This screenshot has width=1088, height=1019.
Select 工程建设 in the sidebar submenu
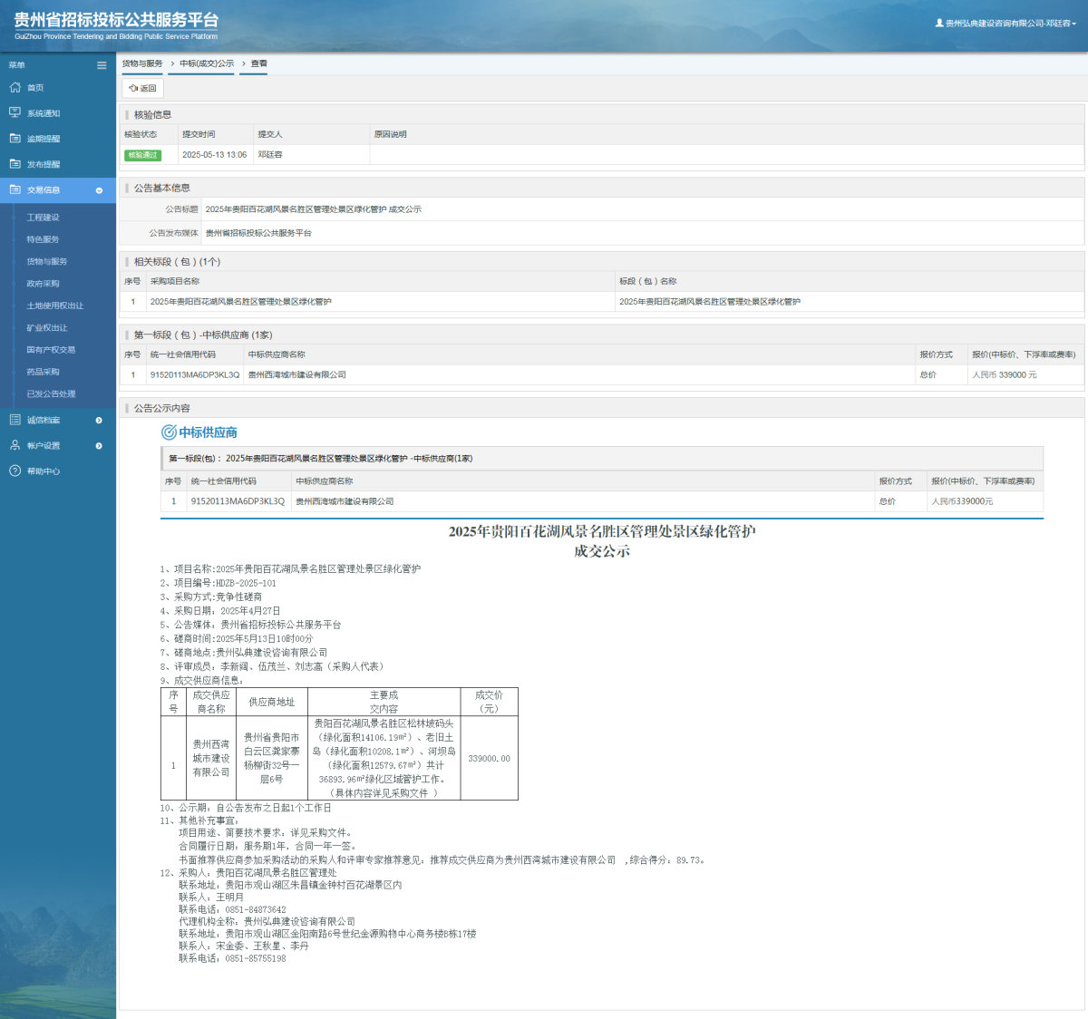click(43, 218)
